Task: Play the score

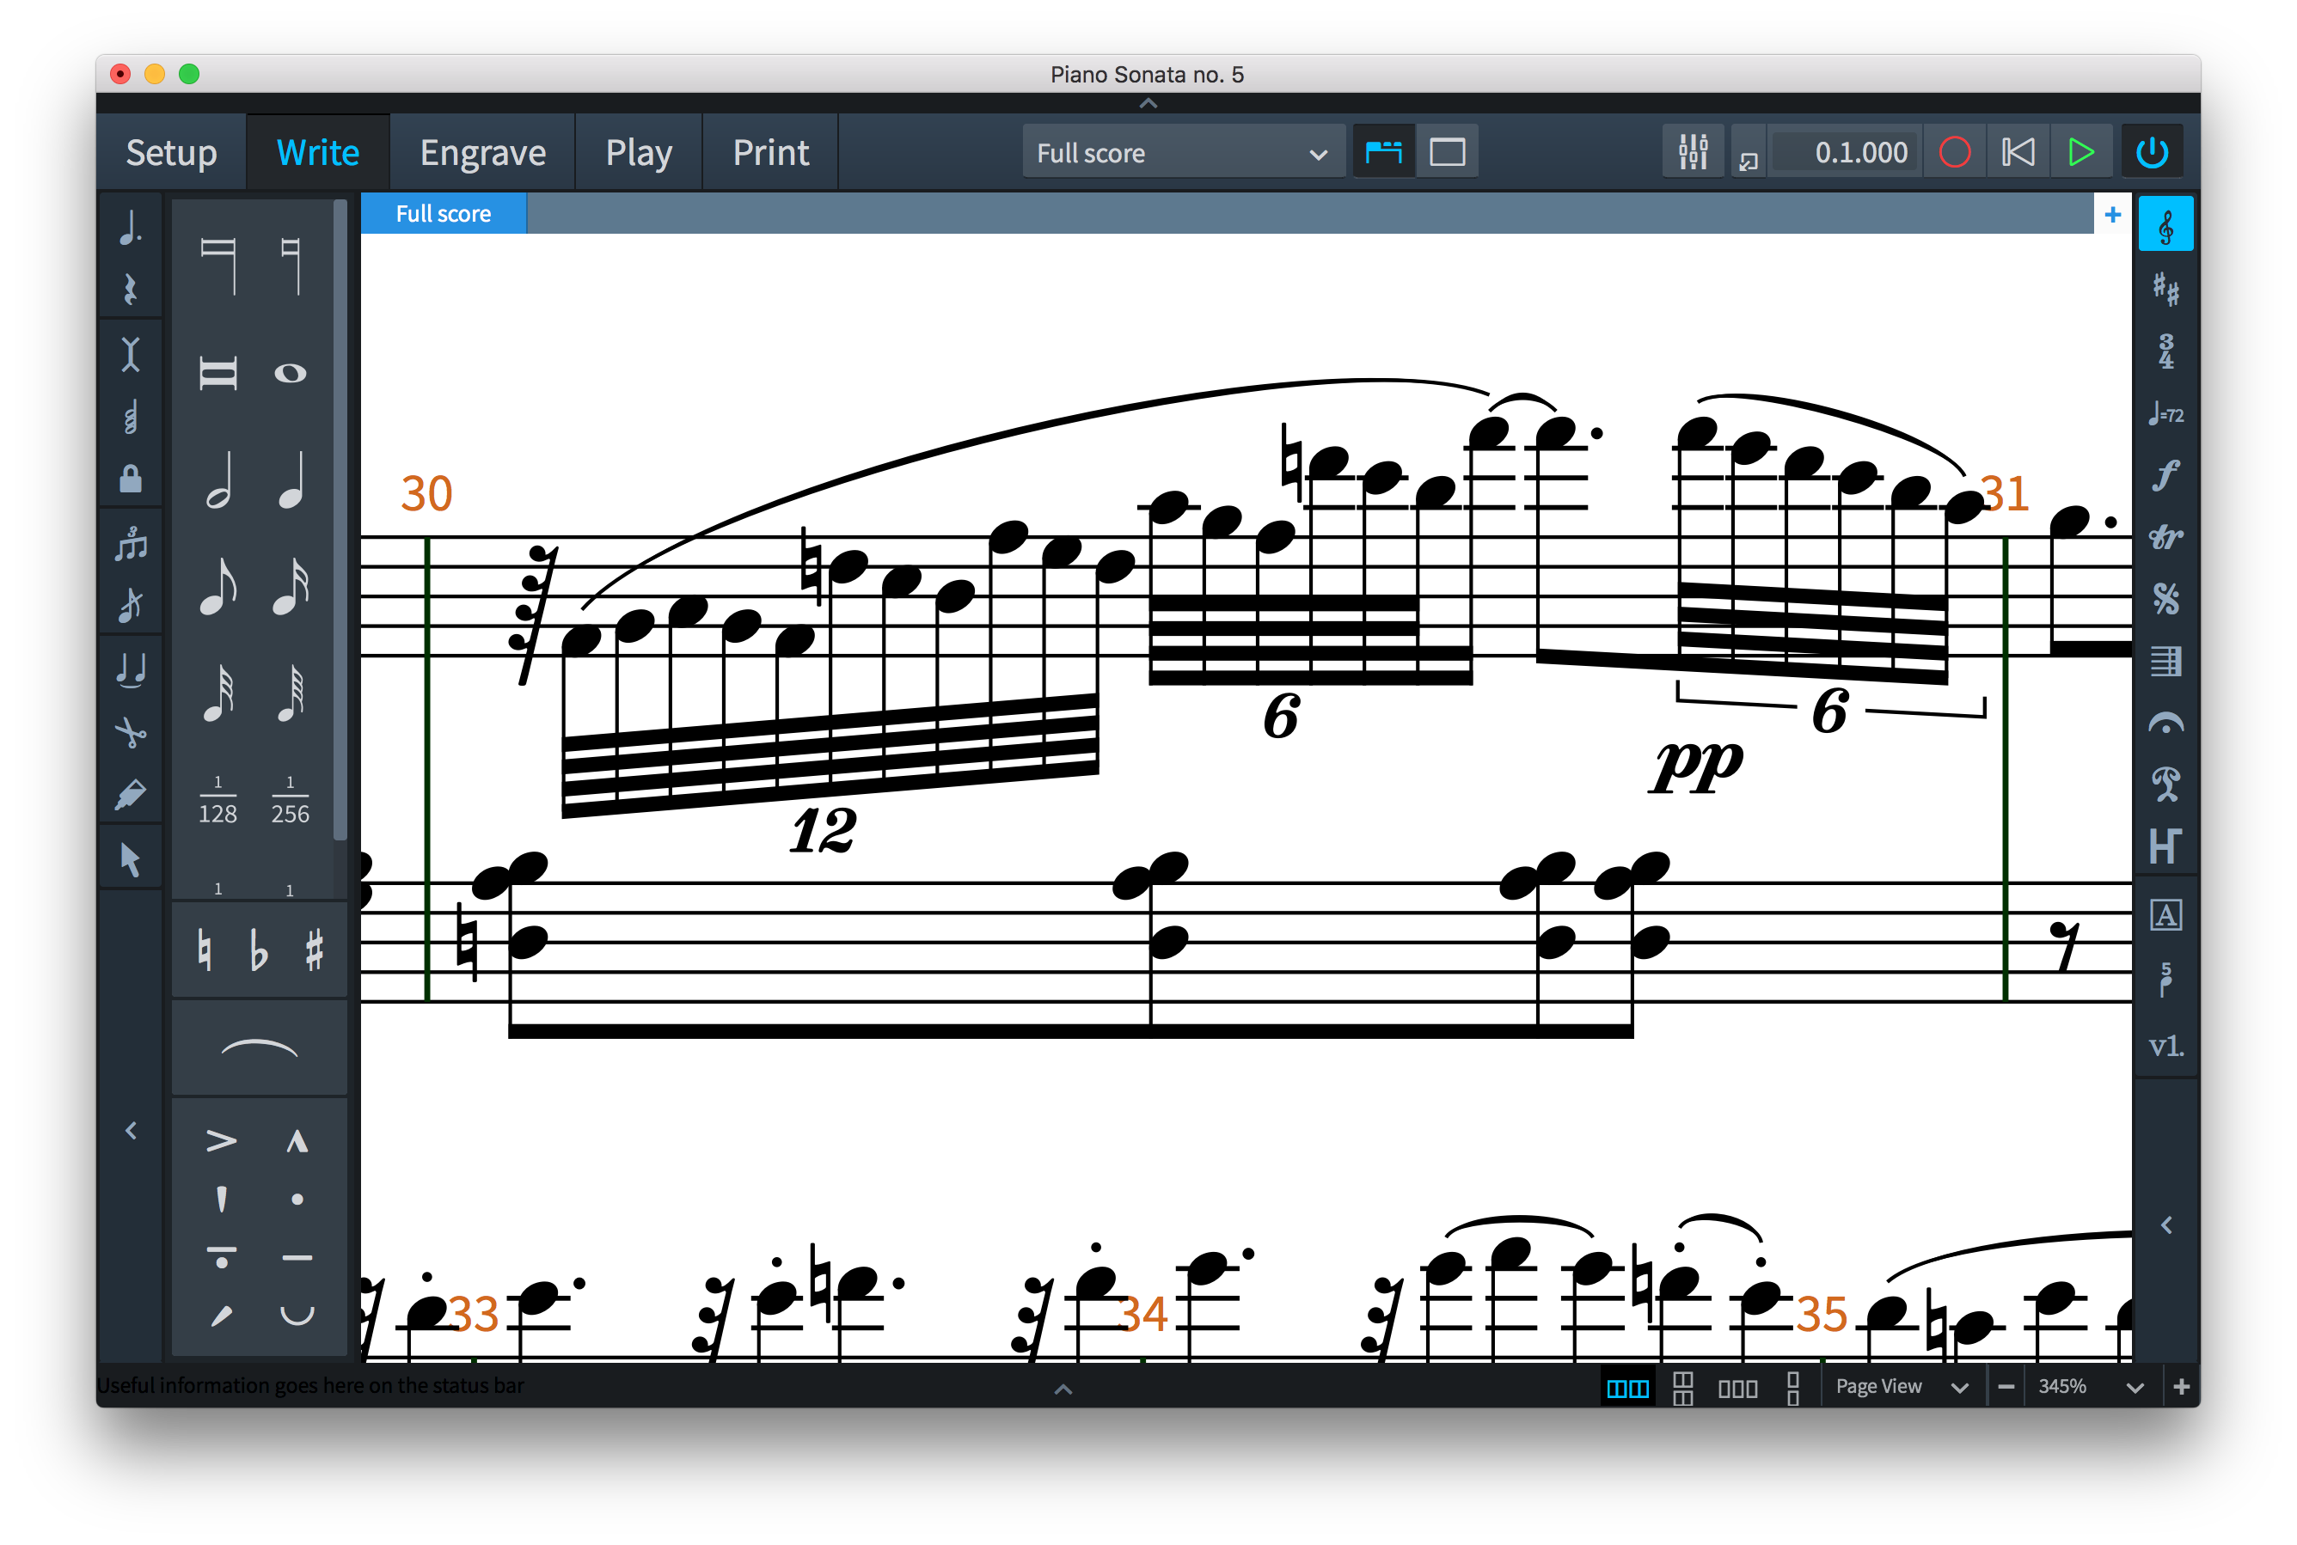Action: (x=2080, y=153)
